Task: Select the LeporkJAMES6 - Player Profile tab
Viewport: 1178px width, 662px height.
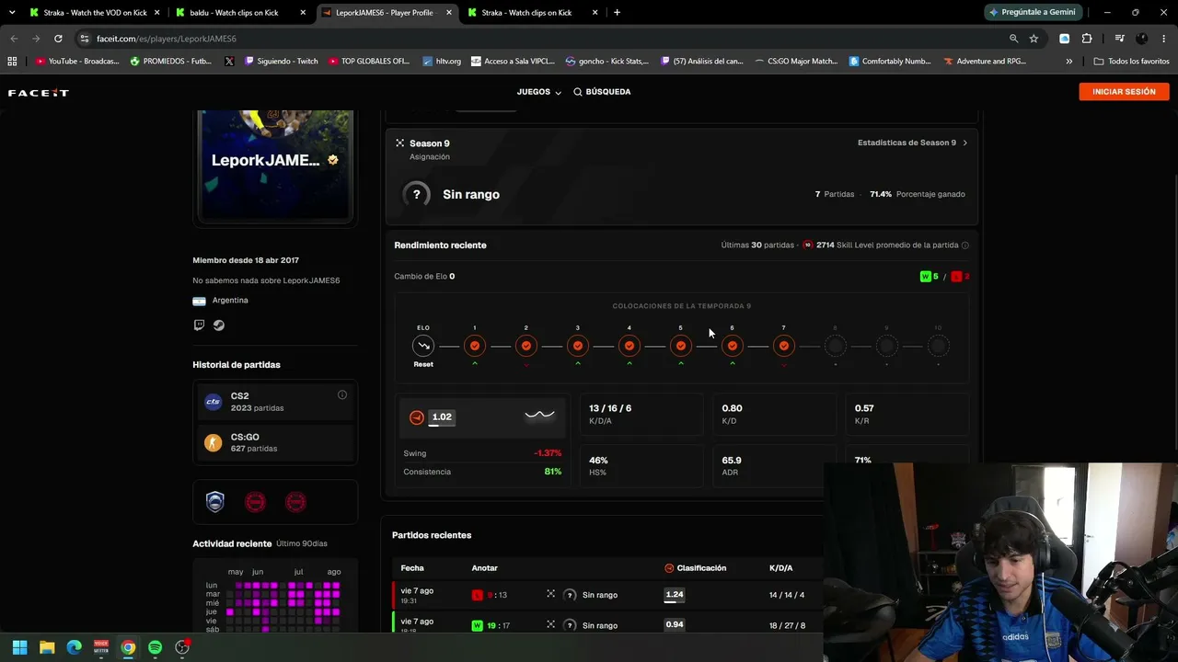Action: 386,13
